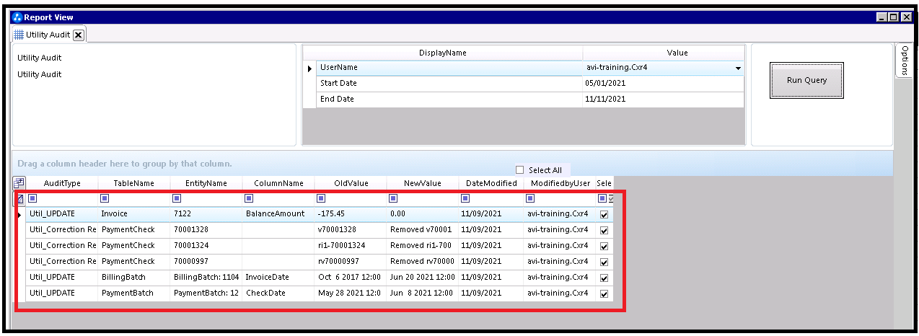The image size is (919, 336).
Task: Click the rv70000997 OldValue cell
Action: pos(351,262)
